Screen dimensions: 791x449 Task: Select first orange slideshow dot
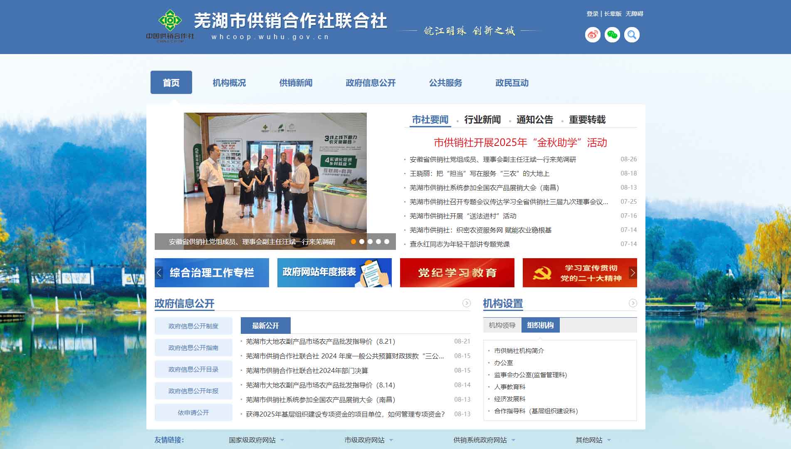tap(353, 242)
